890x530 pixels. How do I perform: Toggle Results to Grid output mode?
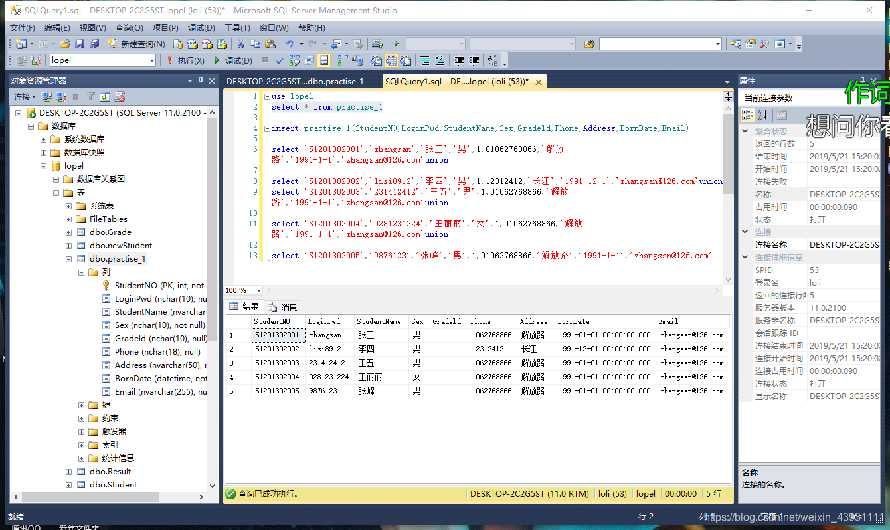[x=391, y=60]
